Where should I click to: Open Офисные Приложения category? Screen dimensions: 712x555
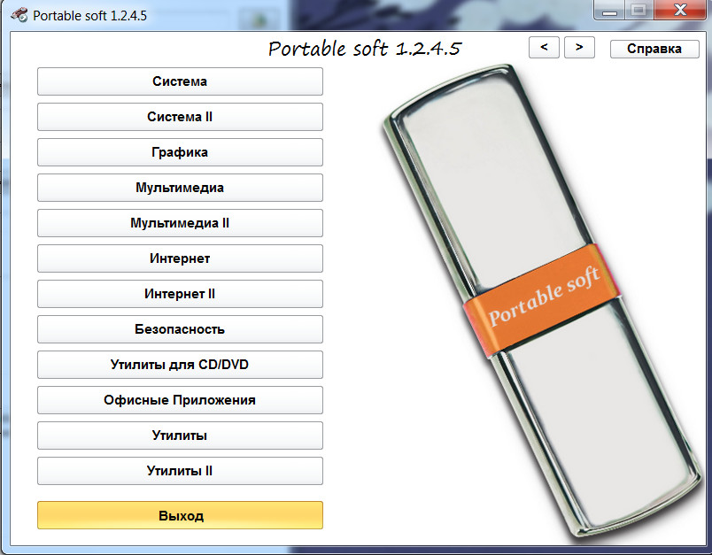coord(180,400)
